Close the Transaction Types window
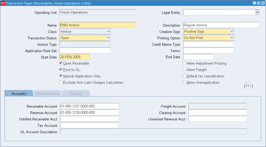The width and height of the screenshot is (266, 147). (263, 3)
